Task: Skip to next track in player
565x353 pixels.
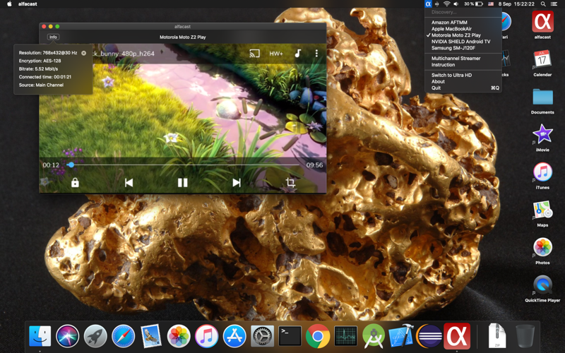Action: (237, 182)
